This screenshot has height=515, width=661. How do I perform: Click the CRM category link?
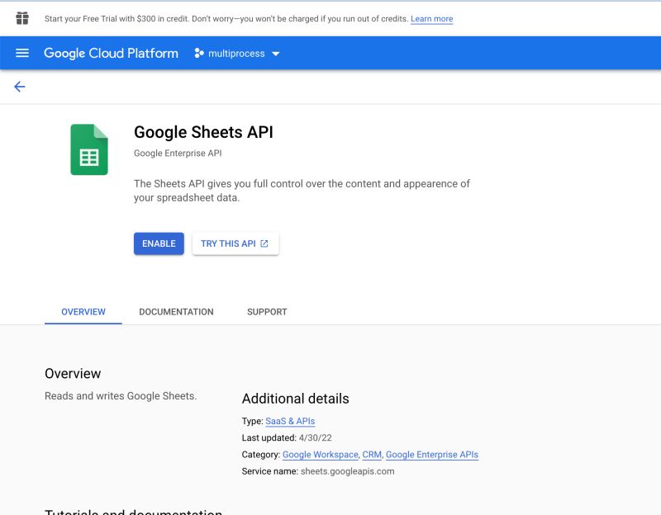point(372,455)
